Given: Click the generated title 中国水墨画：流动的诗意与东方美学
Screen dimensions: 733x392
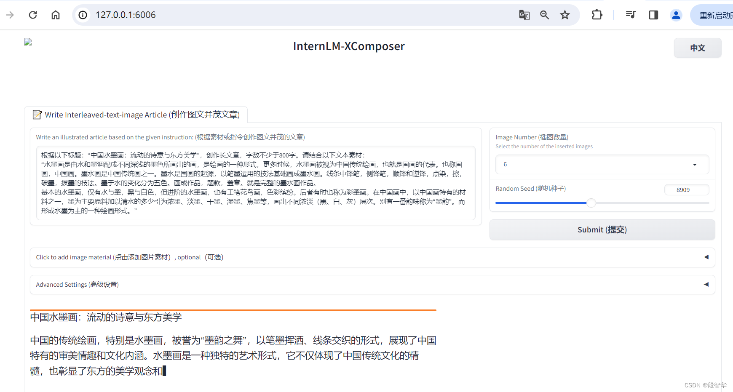Looking at the screenshot, I should click(x=106, y=317).
